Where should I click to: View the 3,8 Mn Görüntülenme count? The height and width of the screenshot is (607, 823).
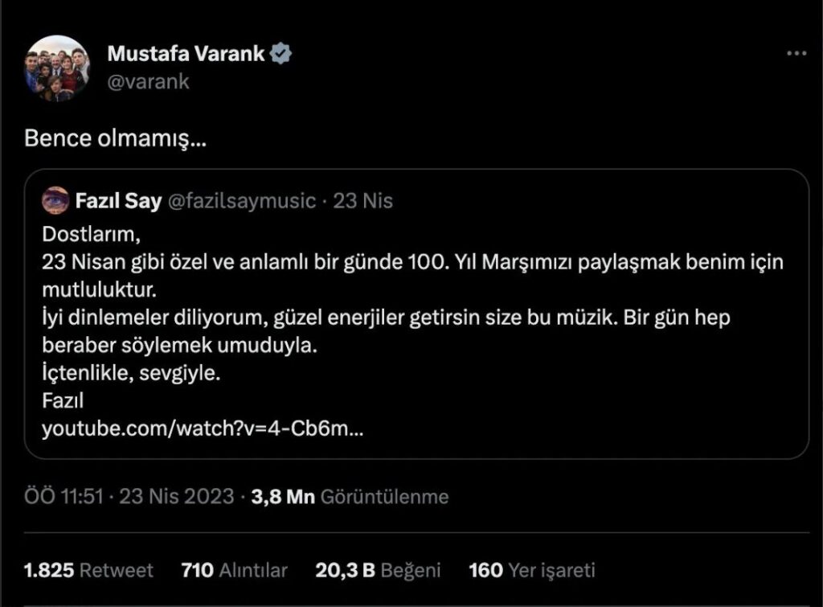[350, 496]
